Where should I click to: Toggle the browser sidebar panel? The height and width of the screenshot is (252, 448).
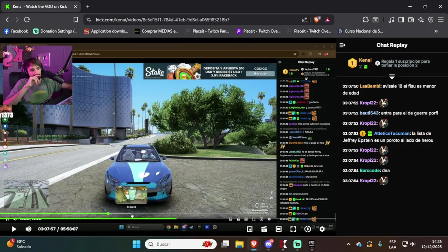click(x=401, y=20)
